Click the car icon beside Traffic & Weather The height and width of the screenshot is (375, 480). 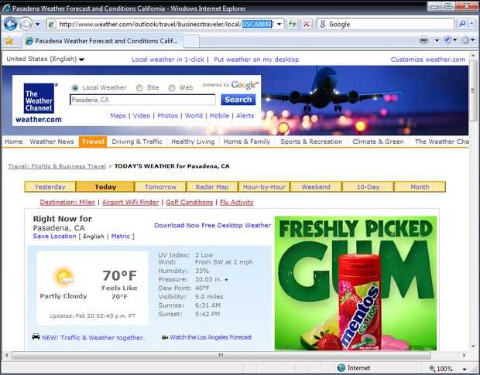[x=36, y=337]
